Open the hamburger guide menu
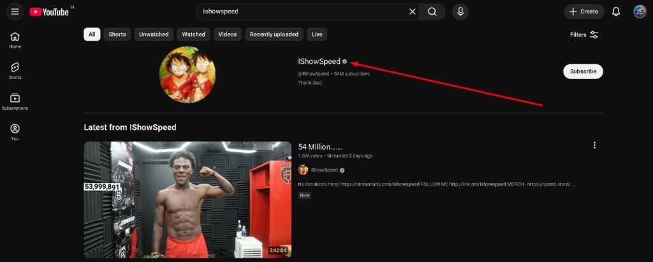This screenshot has height=262, width=653. [15, 11]
